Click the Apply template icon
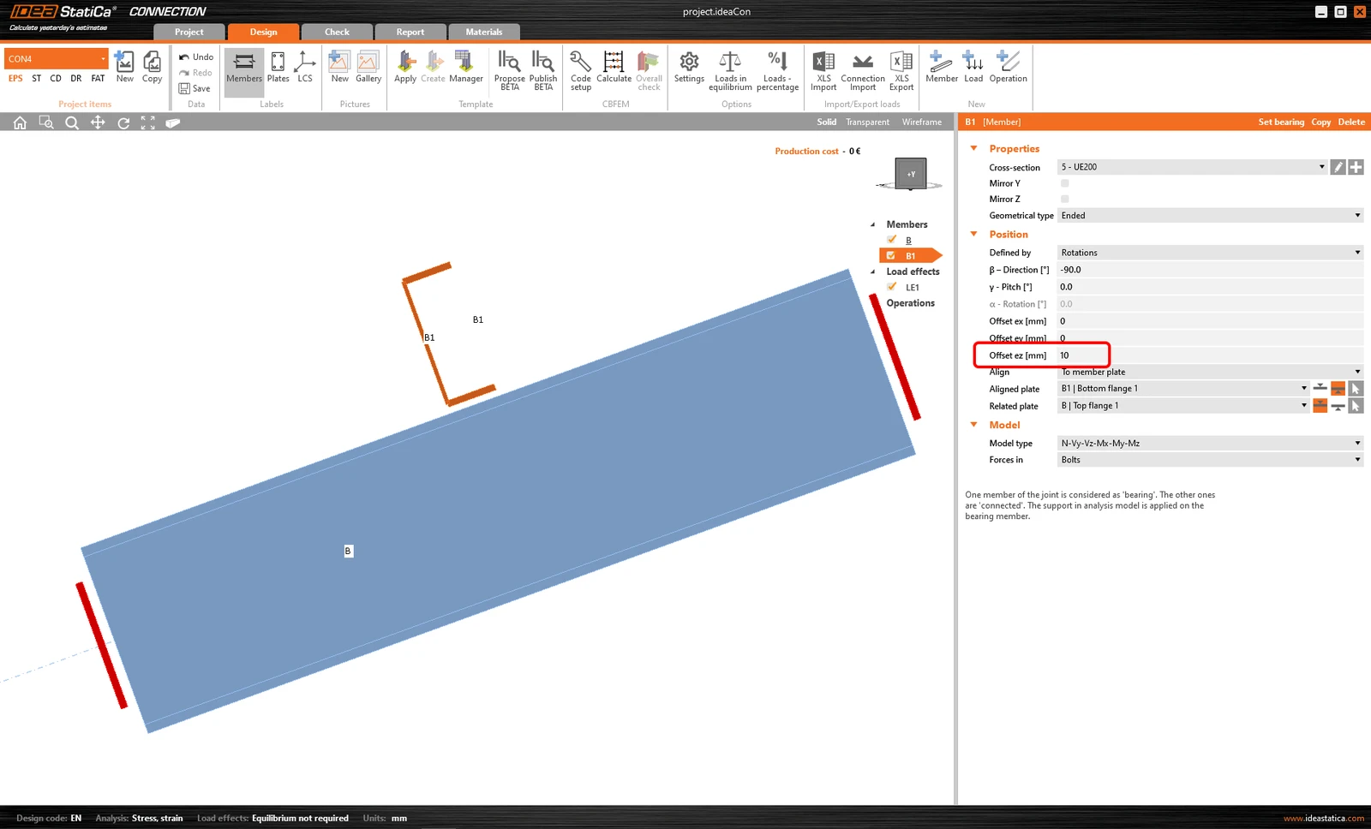The height and width of the screenshot is (829, 1371). pos(405,67)
